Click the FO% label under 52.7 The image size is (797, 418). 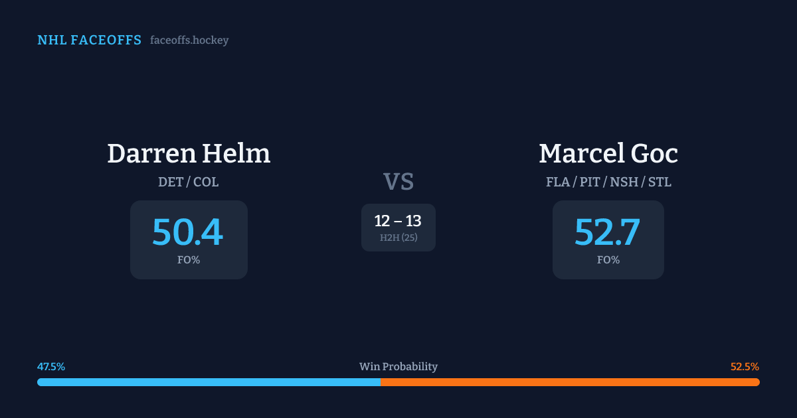pyautogui.click(x=608, y=260)
